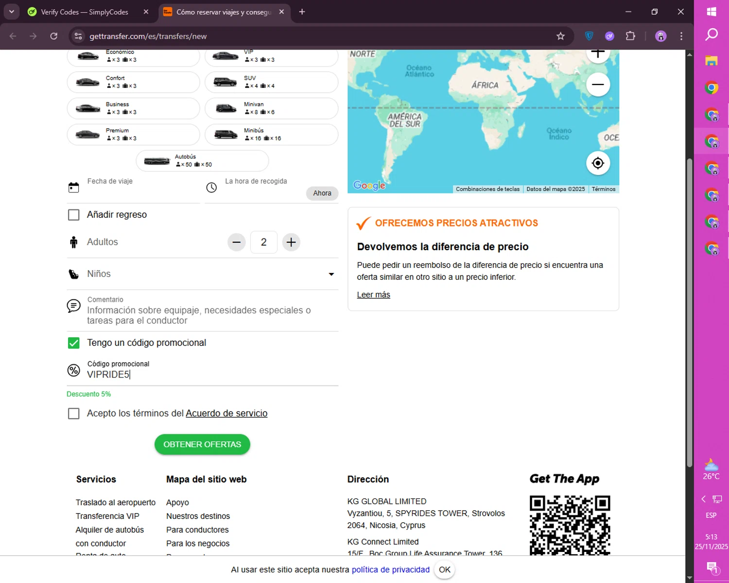The image size is (729, 583).
Task: Dismiss the privacy notice with OK
Action: coord(445,569)
